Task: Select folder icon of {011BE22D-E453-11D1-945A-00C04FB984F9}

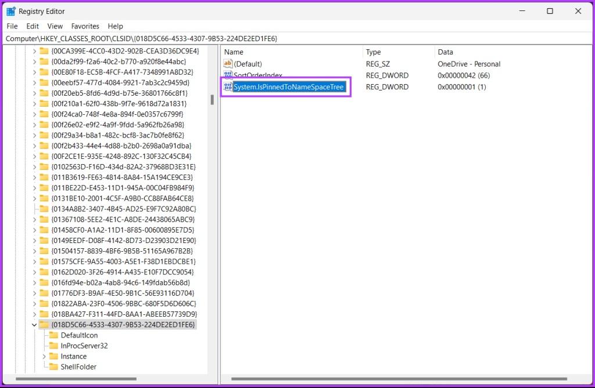Action: pos(44,187)
